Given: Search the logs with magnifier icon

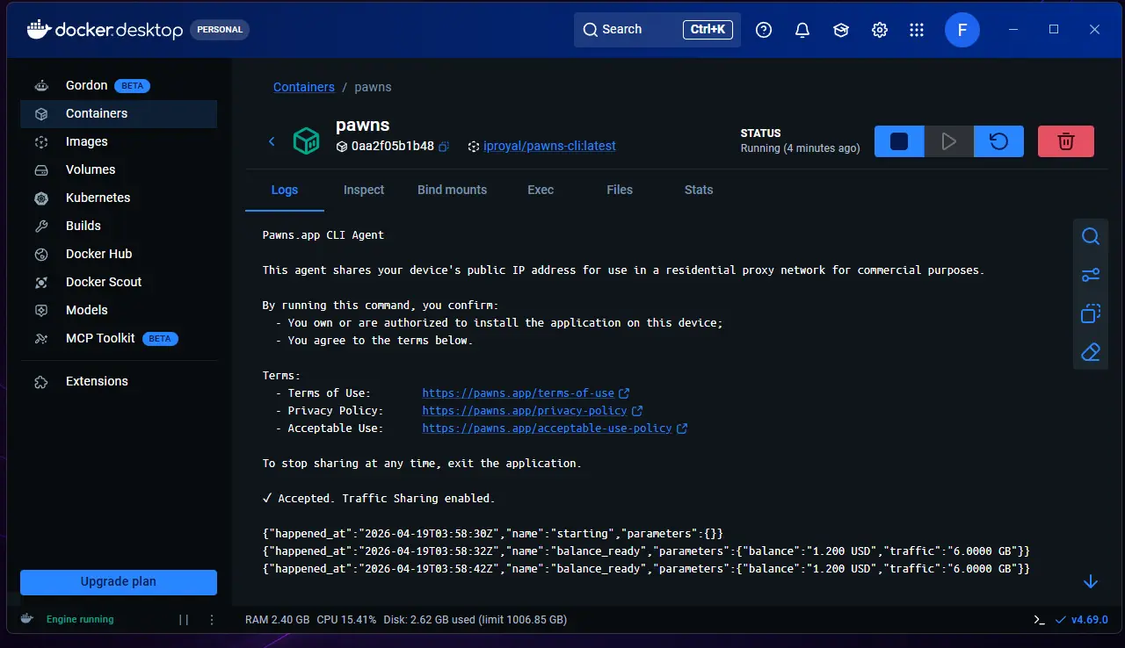Looking at the screenshot, I should [1091, 236].
